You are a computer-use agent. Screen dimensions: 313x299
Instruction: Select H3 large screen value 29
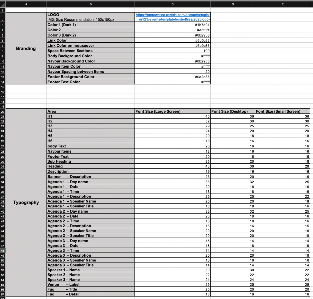pyautogui.click(x=172, y=126)
